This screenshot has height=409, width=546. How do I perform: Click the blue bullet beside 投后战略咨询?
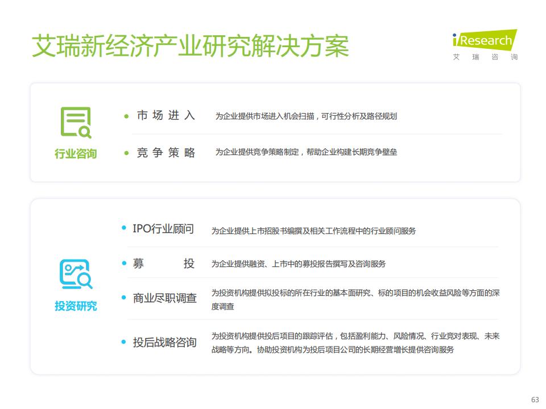[123, 342]
